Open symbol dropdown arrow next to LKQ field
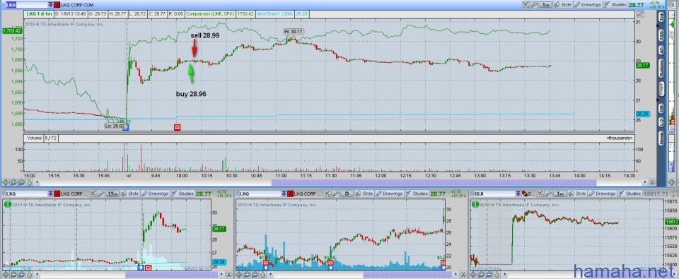Viewport: 679px width, 279px height. (x=51, y=5)
